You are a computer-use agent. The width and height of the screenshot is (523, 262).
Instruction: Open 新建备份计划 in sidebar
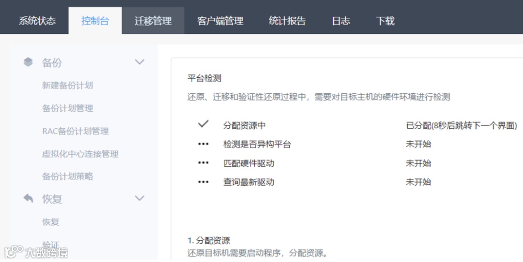point(67,85)
